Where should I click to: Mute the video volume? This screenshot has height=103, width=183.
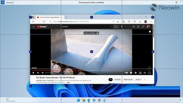coord(43,73)
